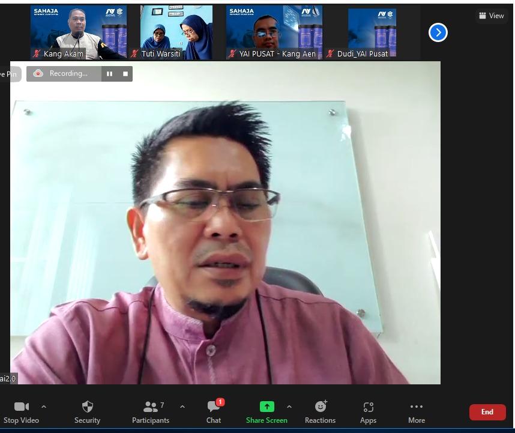This screenshot has width=515, height=433.
Task: Stop the recording
Action: click(125, 74)
